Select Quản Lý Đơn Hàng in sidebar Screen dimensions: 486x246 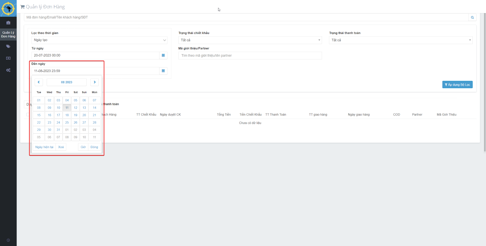[x=8, y=34]
